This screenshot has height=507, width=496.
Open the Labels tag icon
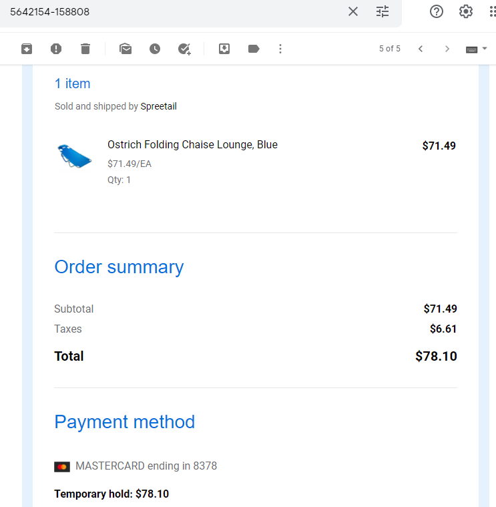[x=254, y=49]
